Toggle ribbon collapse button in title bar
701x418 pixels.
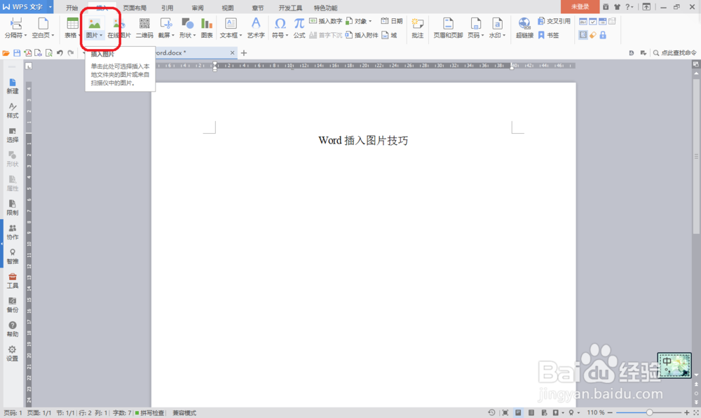pos(646,7)
